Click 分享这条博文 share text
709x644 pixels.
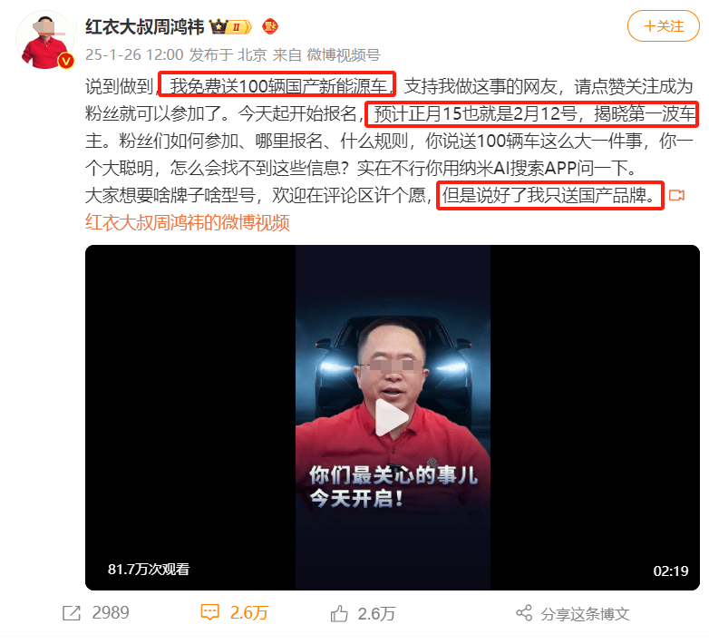(x=585, y=614)
